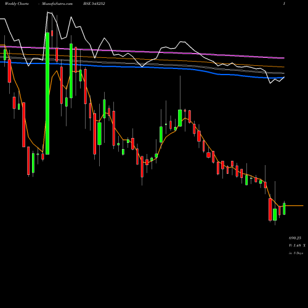
Task: Click the "BSE 543232" stock code label
Action: [x=94, y=4]
